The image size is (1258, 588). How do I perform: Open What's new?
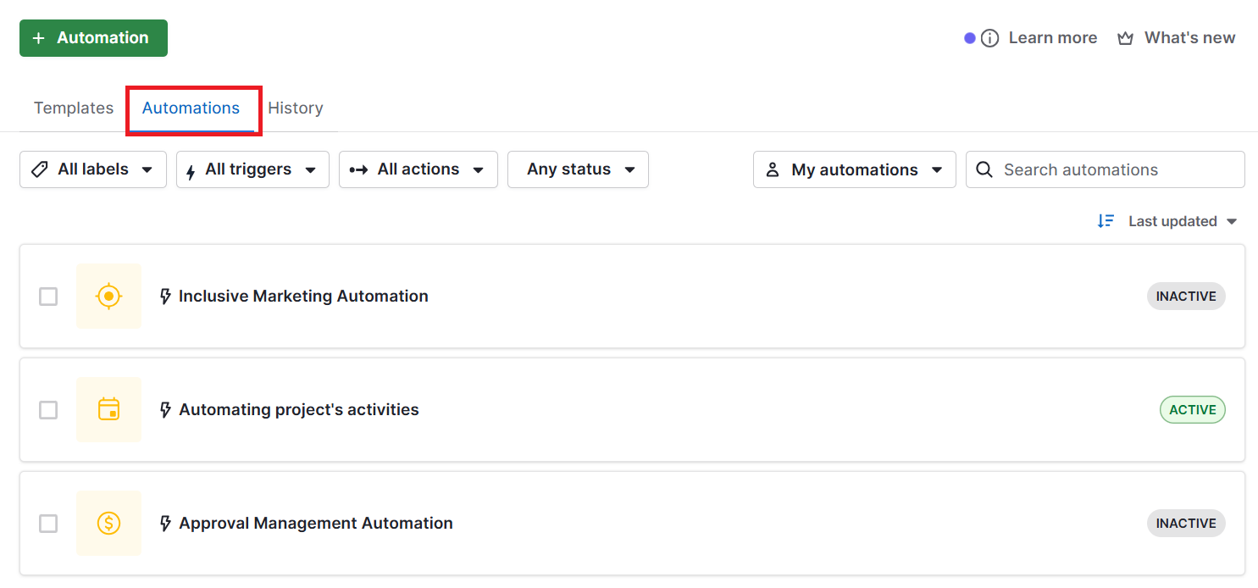coord(1189,38)
